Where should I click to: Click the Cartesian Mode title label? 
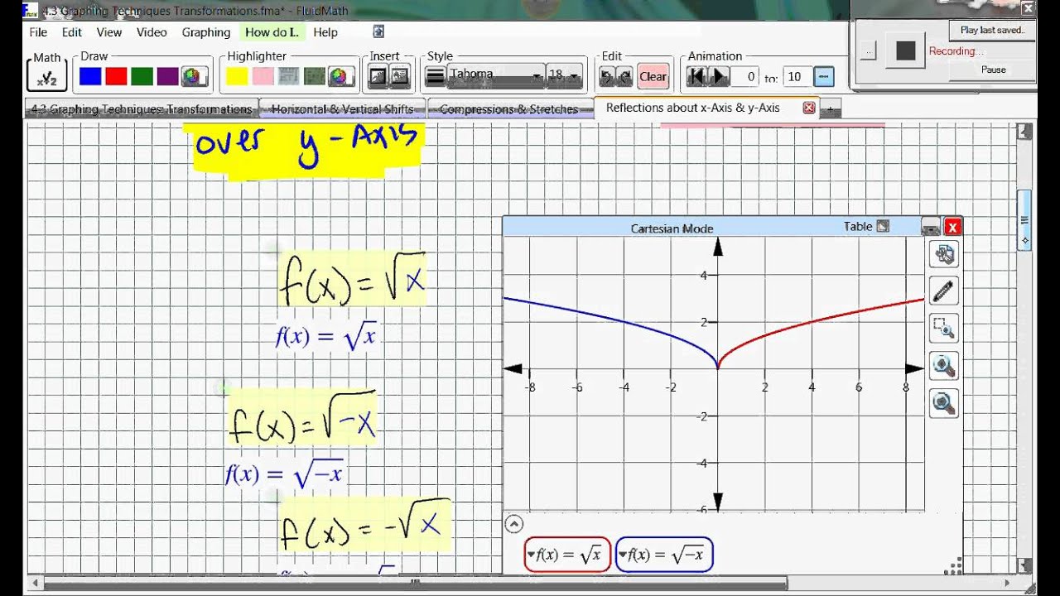672,228
